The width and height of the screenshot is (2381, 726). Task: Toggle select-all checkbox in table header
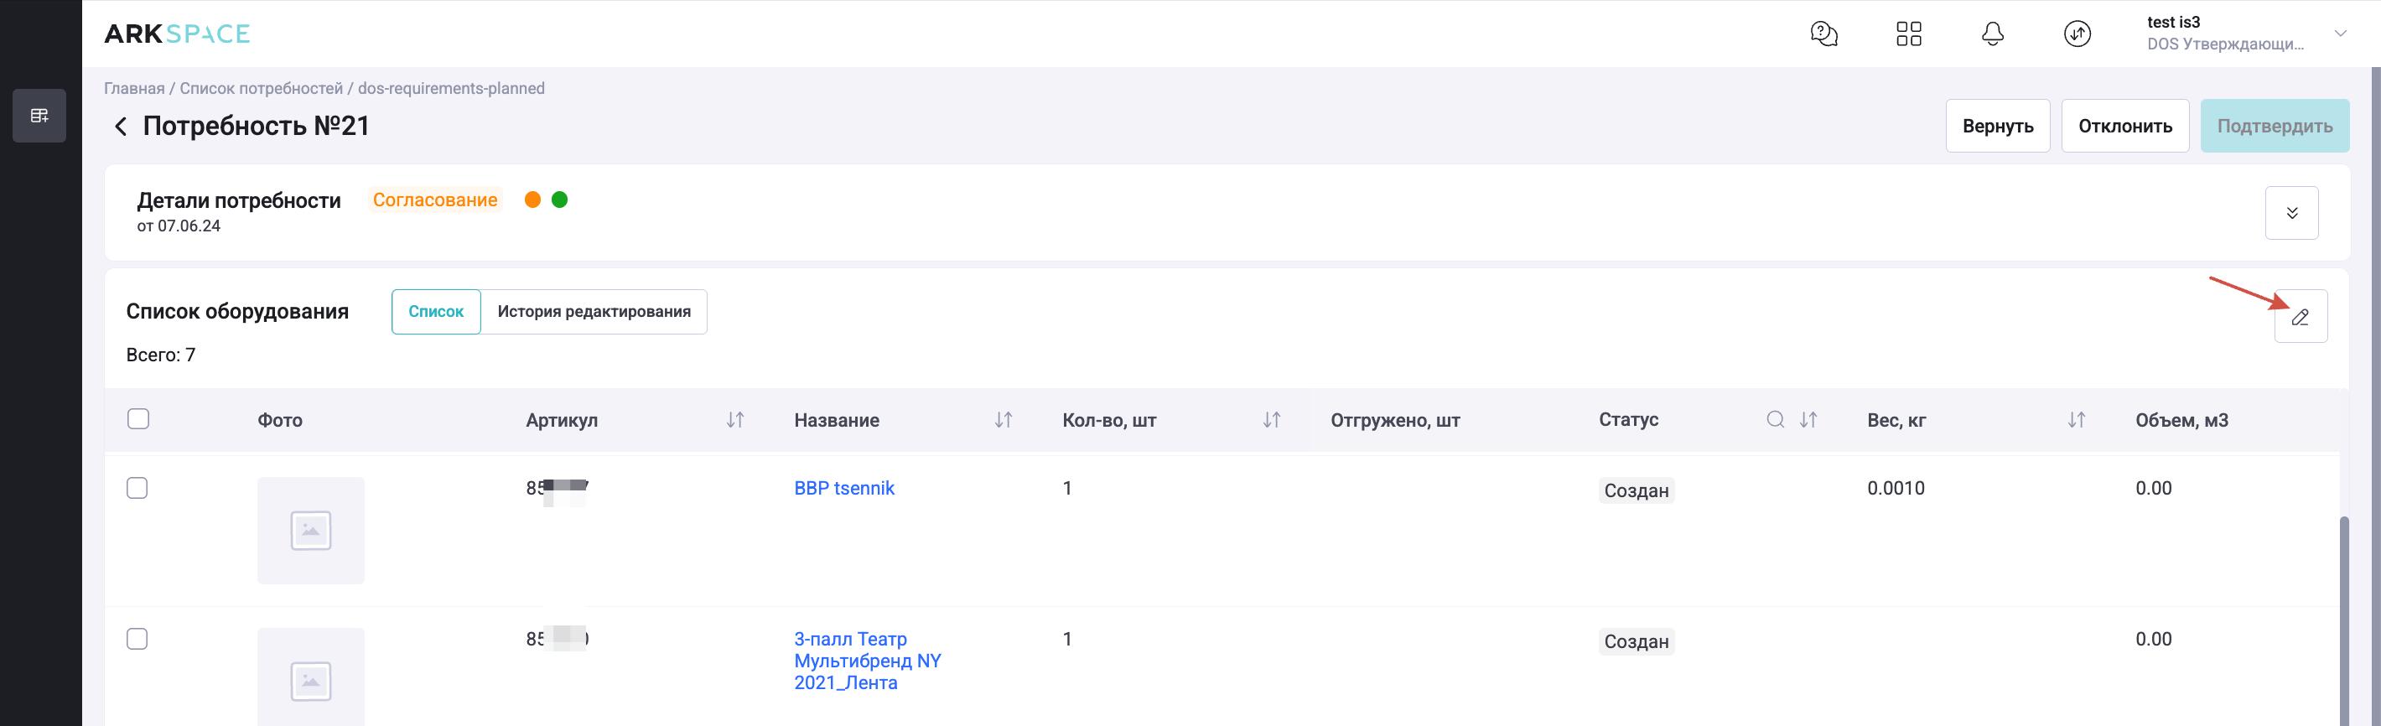click(137, 419)
